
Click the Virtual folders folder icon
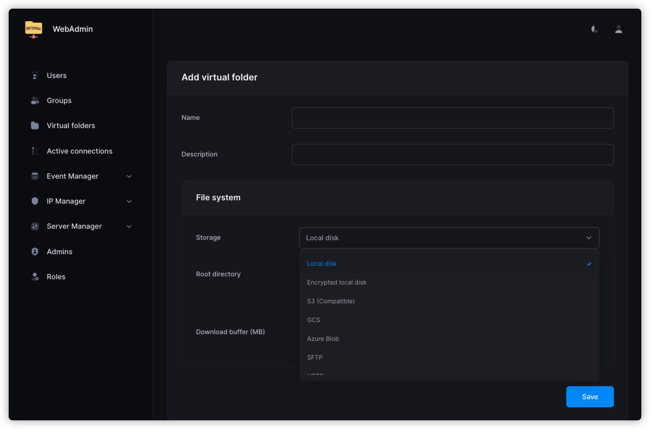coord(35,126)
